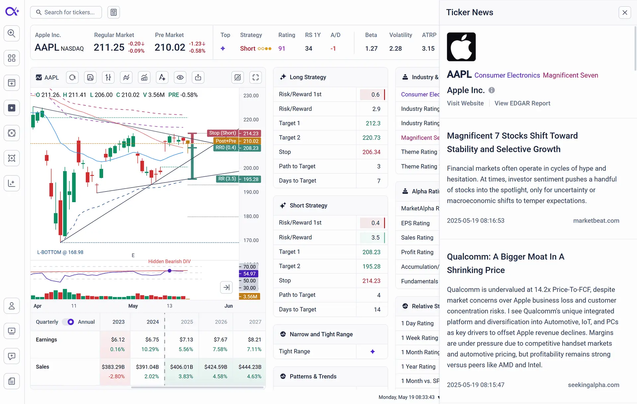Click the seekingalpha.com source link
Screen dimensions: 637x404
(594, 385)
